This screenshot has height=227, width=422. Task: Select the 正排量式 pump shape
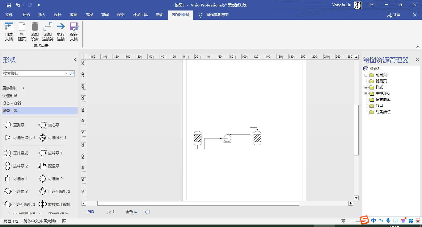tap(16, 153)
